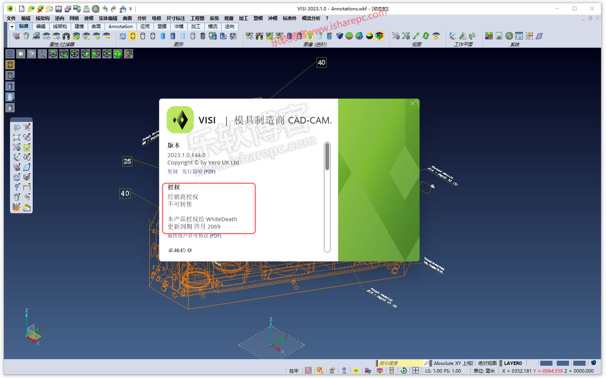Open the hamburger list icon in the viewport toolbar

tap(10, 54)
